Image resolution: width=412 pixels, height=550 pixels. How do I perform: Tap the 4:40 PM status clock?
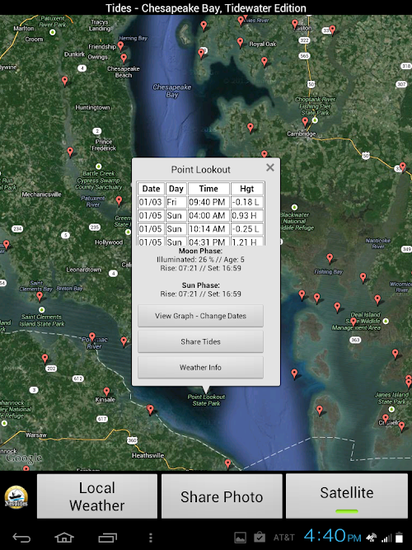tap(332, 536)
